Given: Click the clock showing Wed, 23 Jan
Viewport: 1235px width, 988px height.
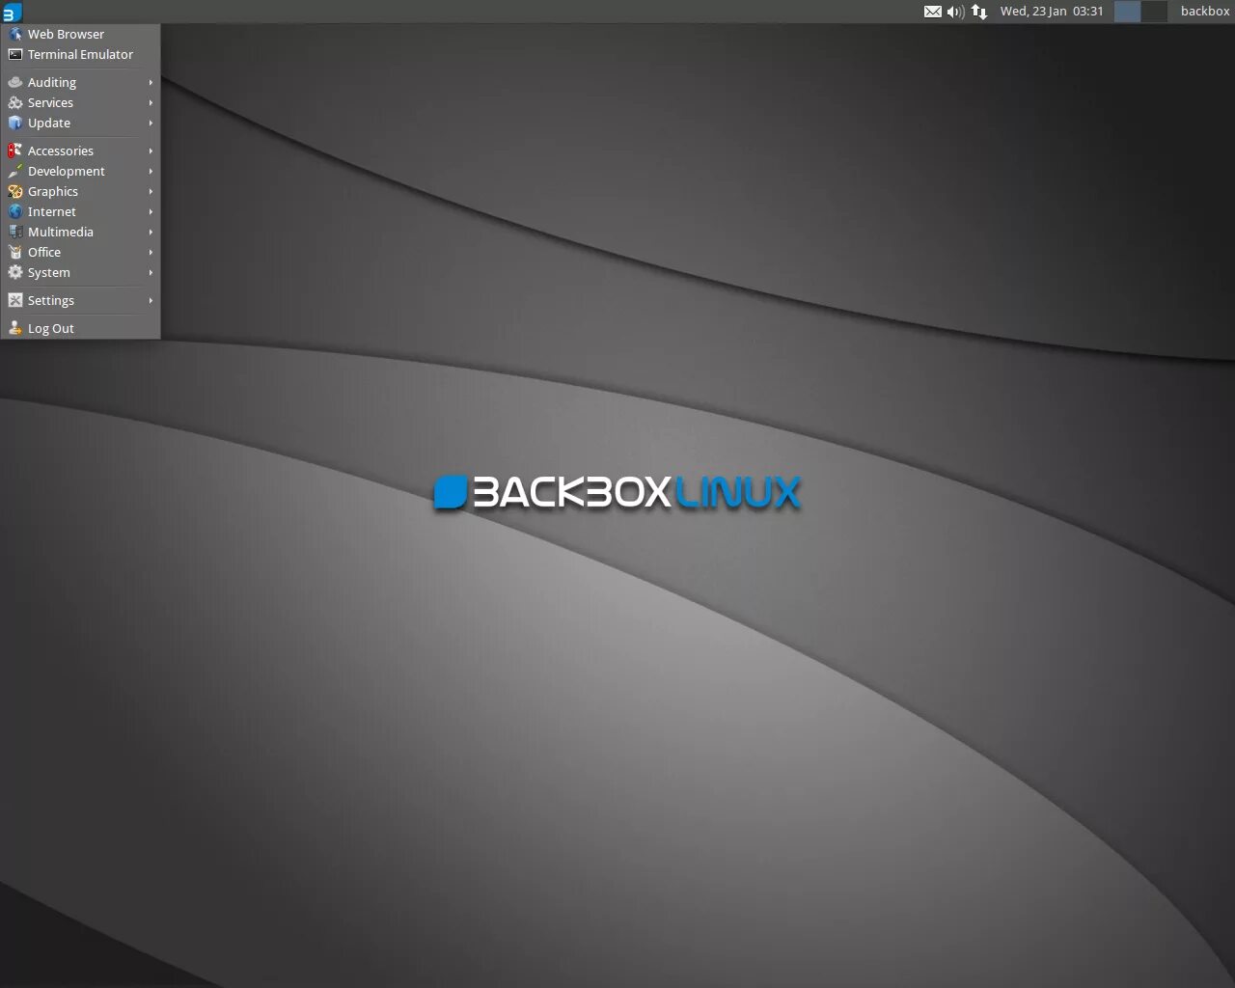Looking at the screenshot, I should click(x=1052, y=12).
